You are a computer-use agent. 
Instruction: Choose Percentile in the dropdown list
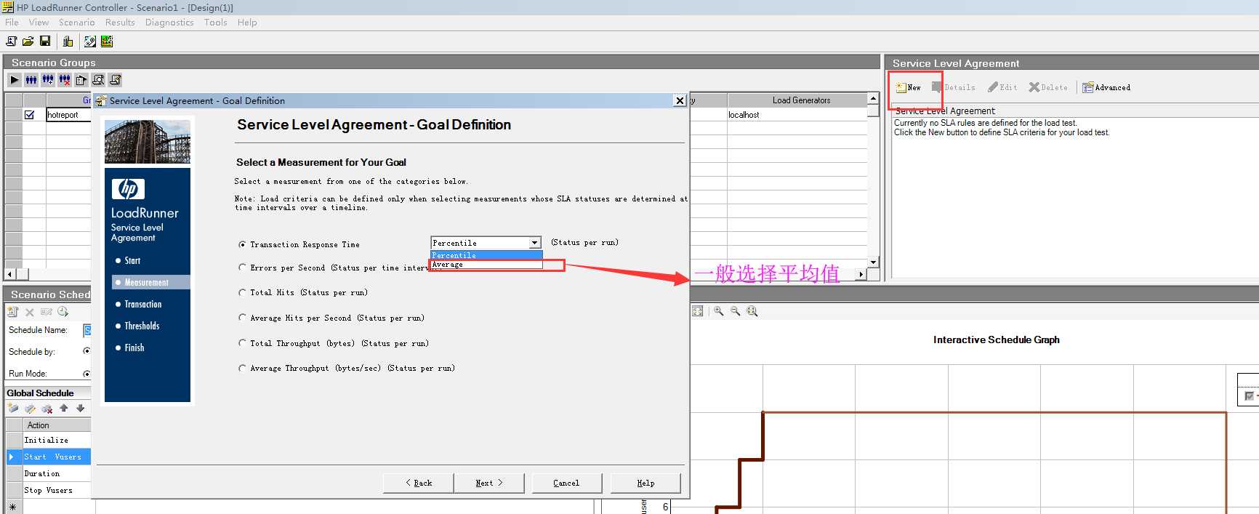(x=486, y=255)
